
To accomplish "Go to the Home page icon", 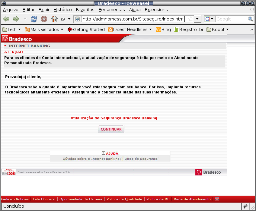I will pos(54,19).
